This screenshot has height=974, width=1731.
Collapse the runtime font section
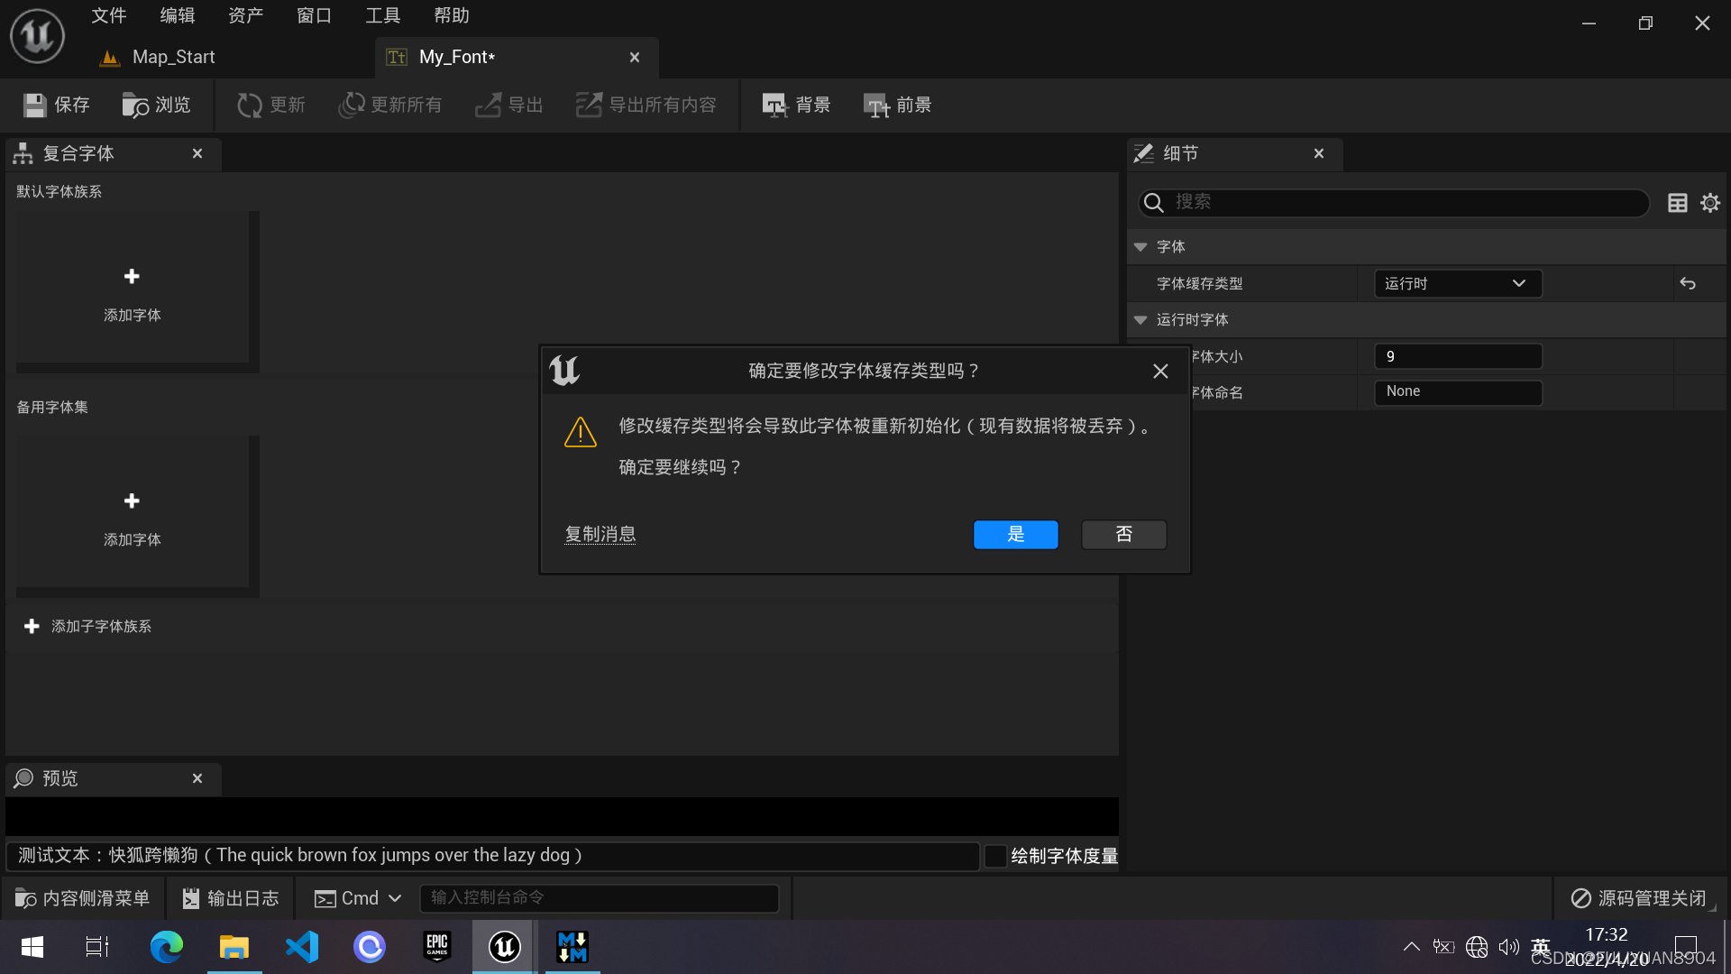click(1140, 320)
